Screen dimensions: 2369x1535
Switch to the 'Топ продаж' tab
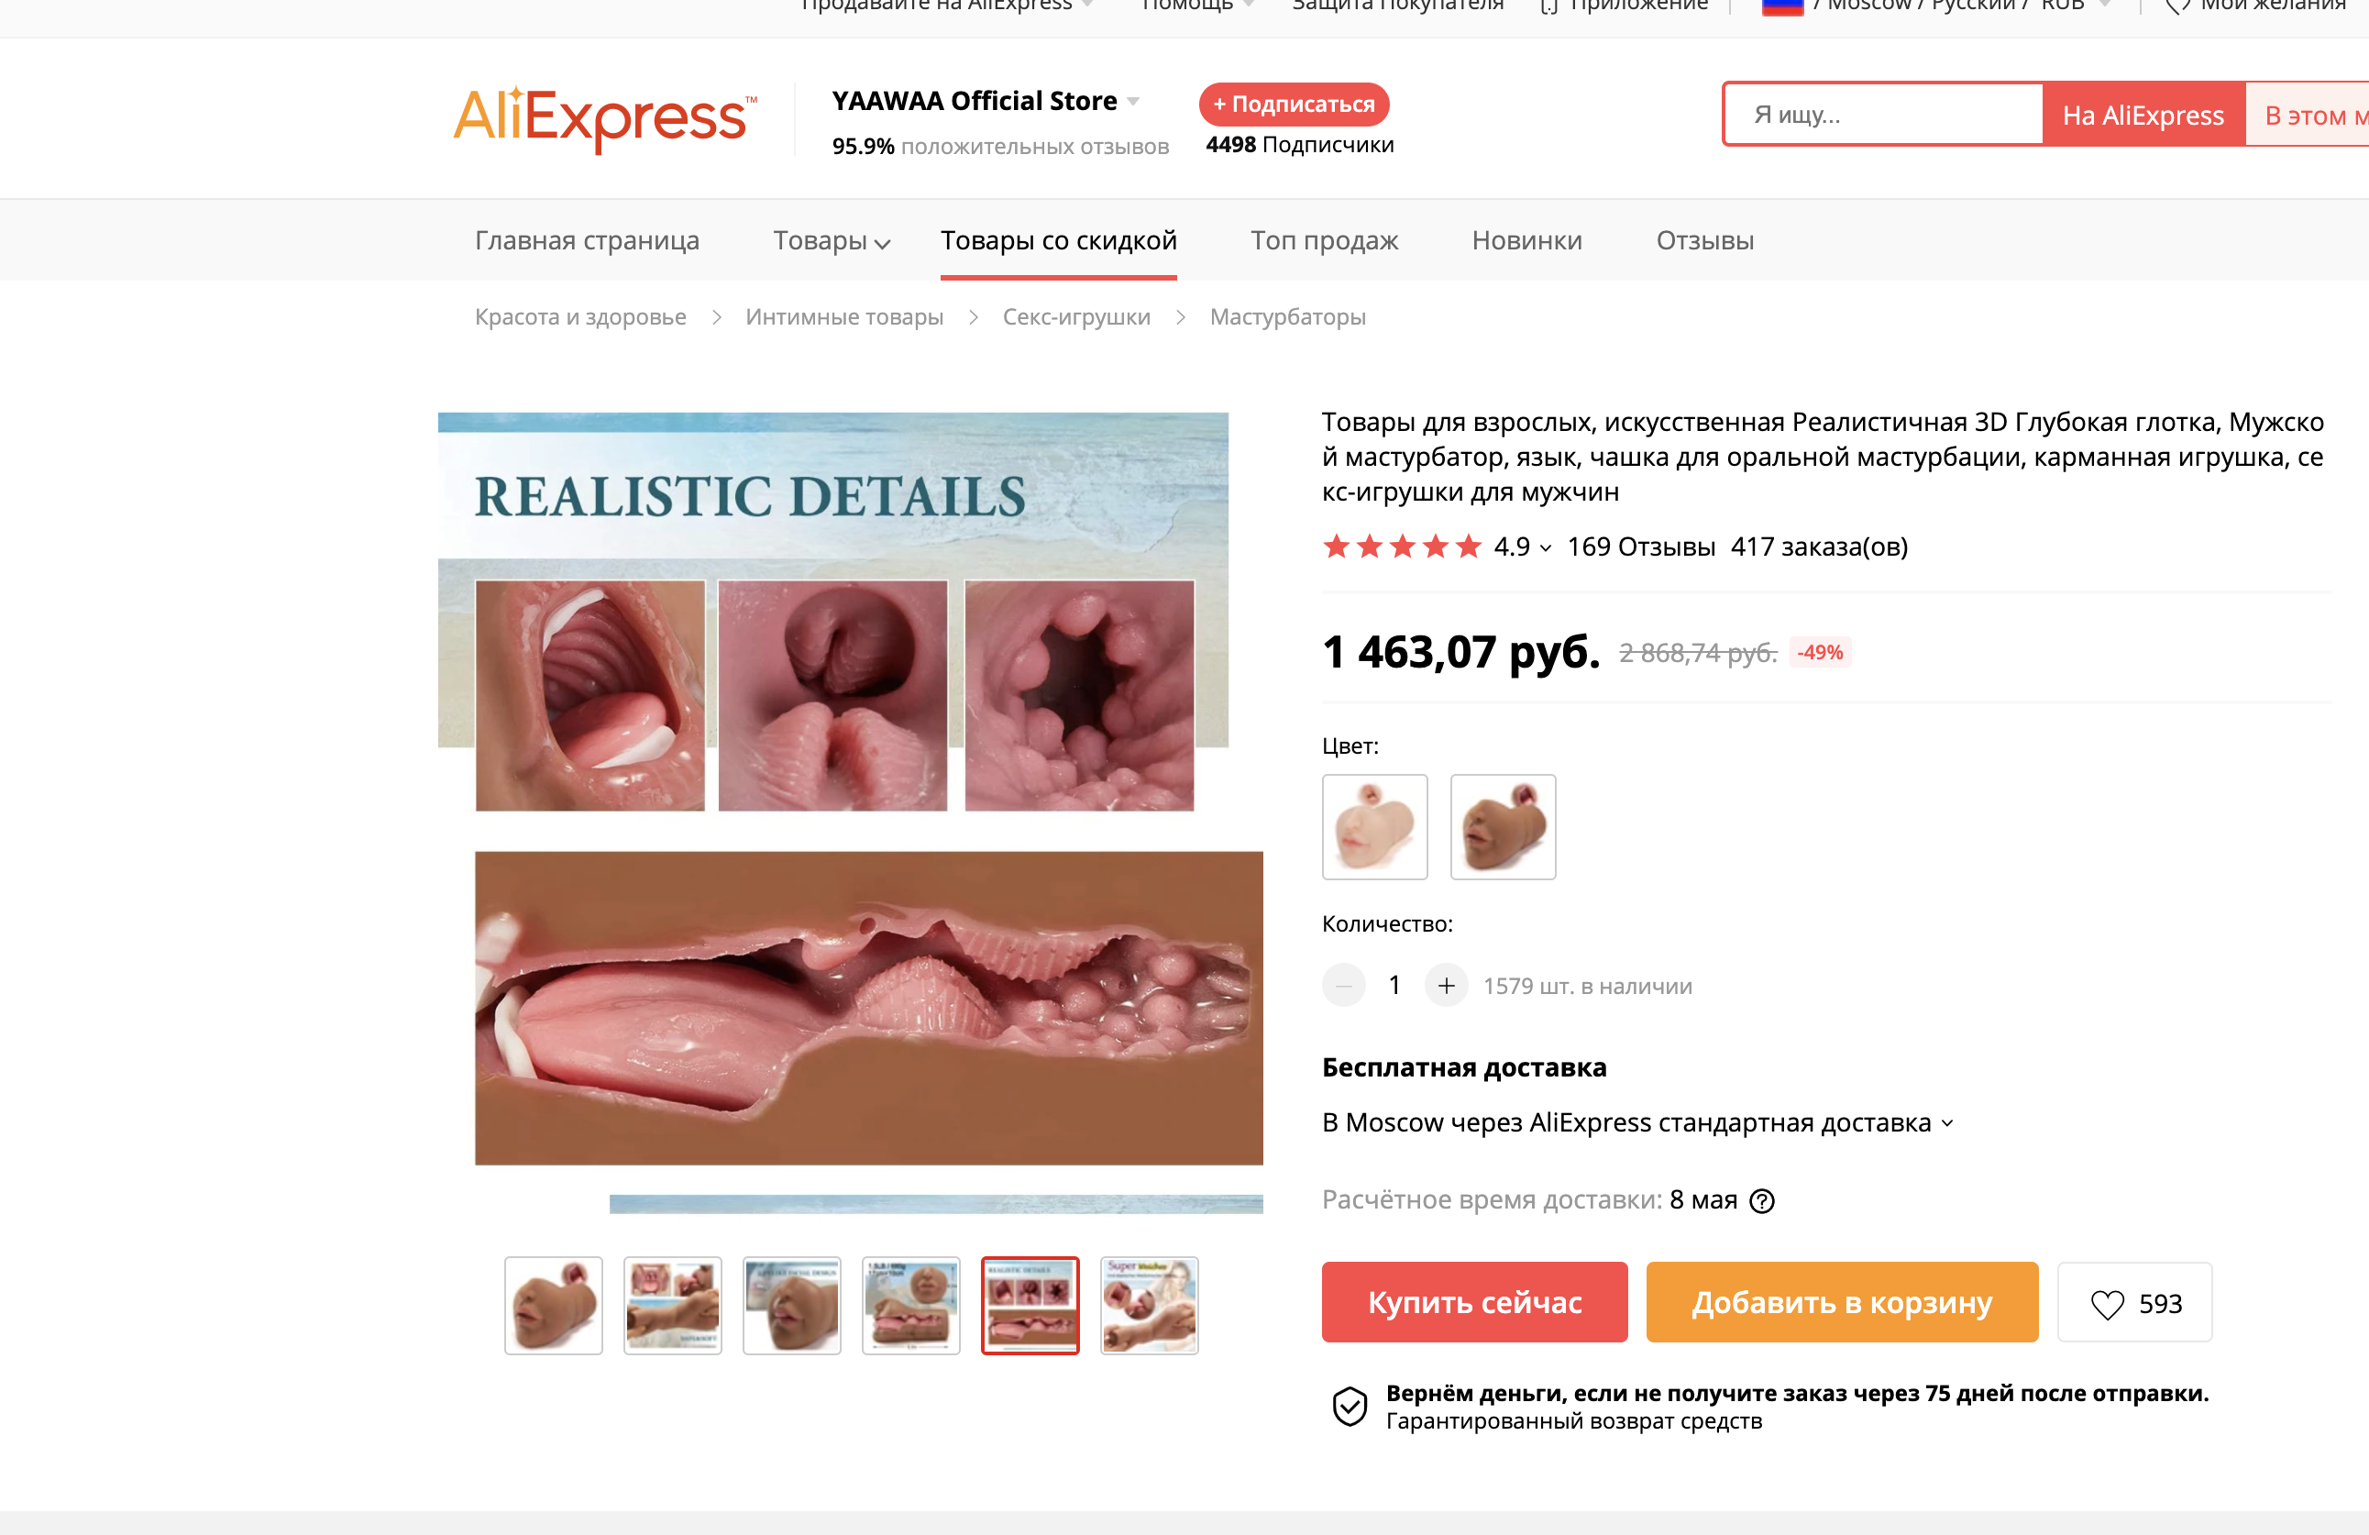1324,241
